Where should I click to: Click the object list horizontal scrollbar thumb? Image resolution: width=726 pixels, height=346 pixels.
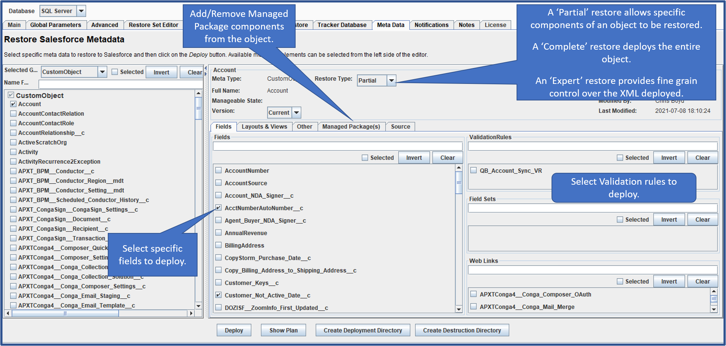pyautogui.click(x=65, y=313)
